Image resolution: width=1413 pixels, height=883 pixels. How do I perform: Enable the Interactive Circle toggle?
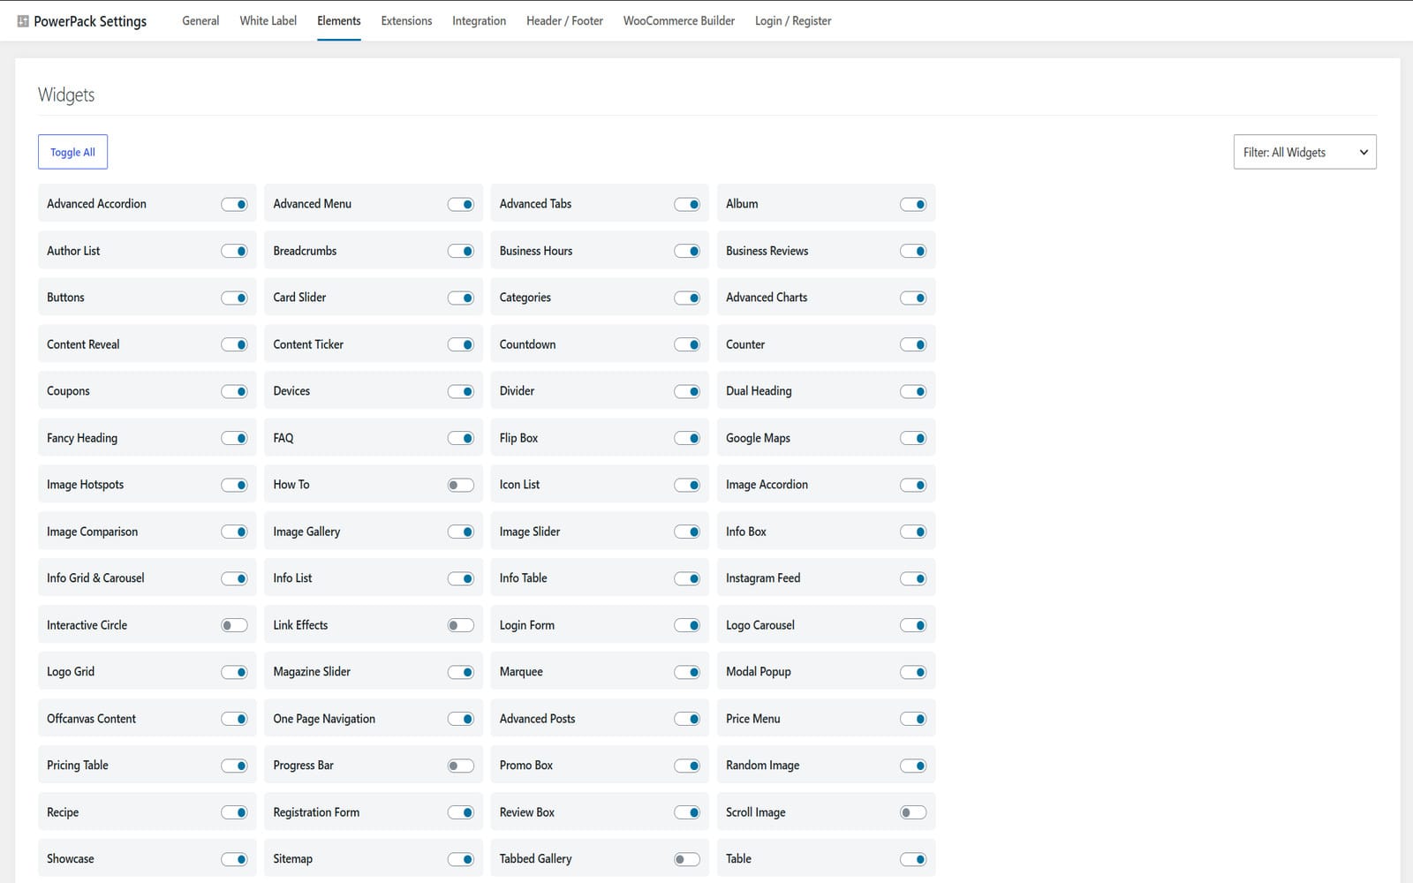click(234, 625)
